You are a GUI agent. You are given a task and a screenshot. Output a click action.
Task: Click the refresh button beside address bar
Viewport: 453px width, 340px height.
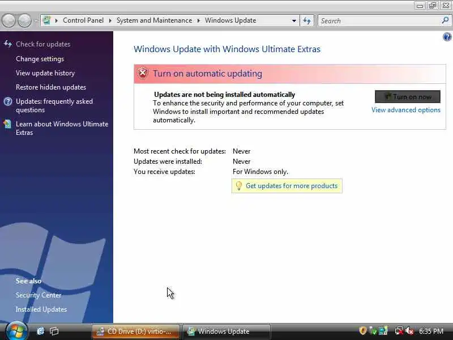click(x=307, y=20)
